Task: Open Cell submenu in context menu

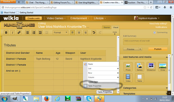Action: click(x=101, y=69)
